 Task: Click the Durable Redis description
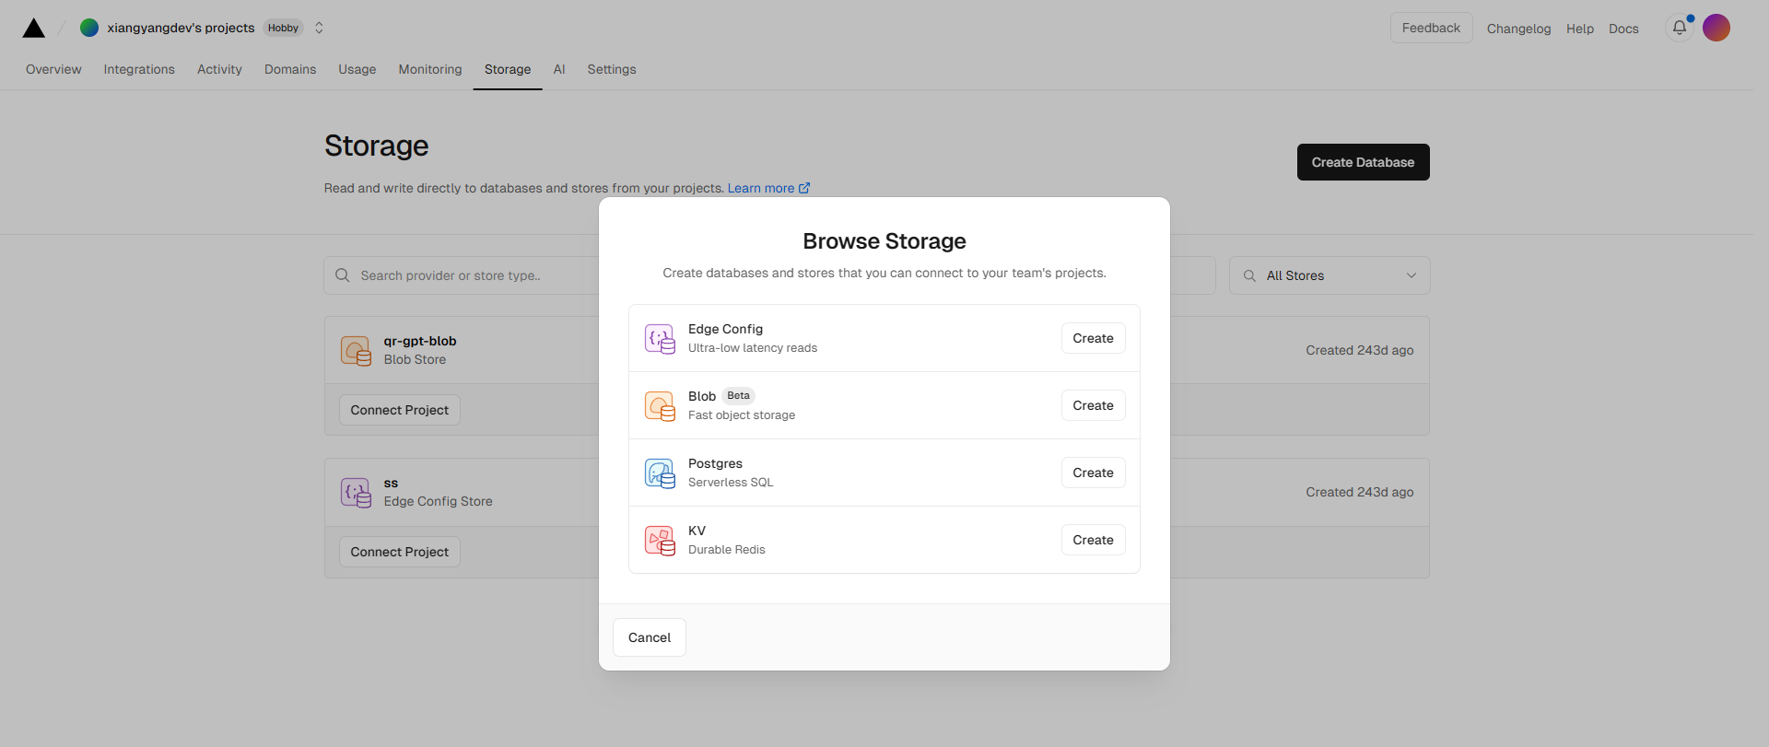[727, 550]
